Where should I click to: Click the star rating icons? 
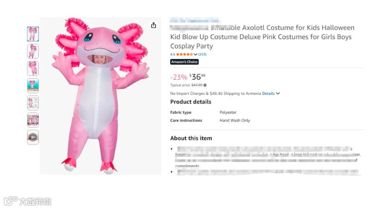[x=184, y=55]
